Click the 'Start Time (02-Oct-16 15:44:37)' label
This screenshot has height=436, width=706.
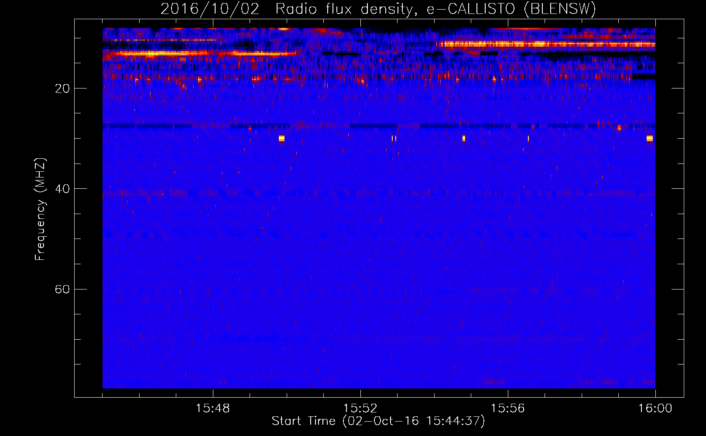pyautogui.click(x=378, y=421)
